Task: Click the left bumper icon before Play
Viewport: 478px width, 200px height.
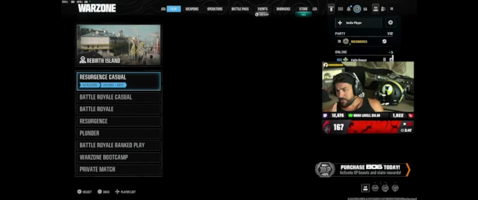Action: pyautogui.click(x=163, y=9)
